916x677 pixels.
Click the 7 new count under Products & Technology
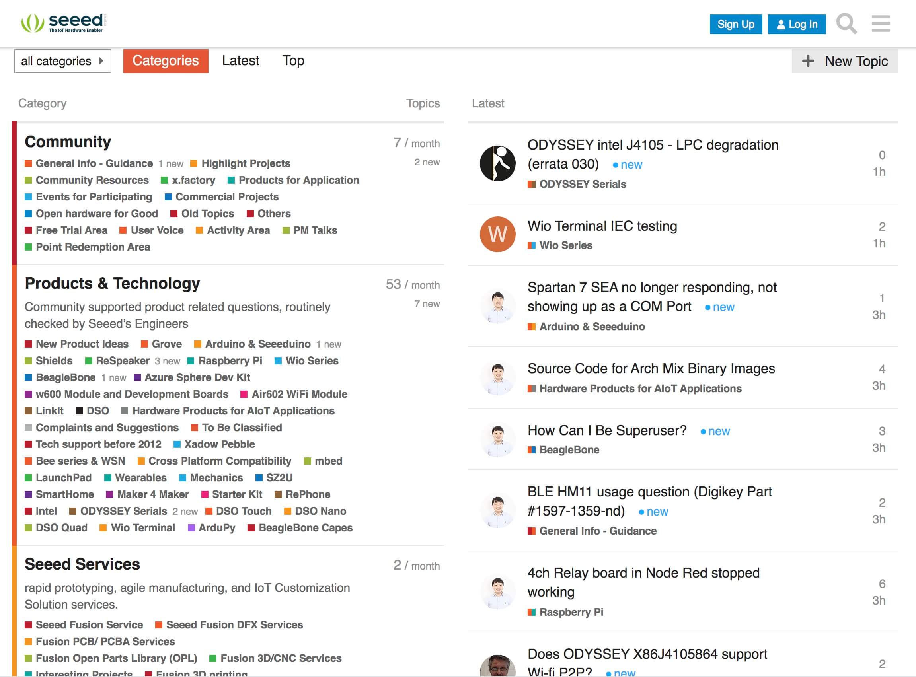pyautogui.click(x=427, y=304)
